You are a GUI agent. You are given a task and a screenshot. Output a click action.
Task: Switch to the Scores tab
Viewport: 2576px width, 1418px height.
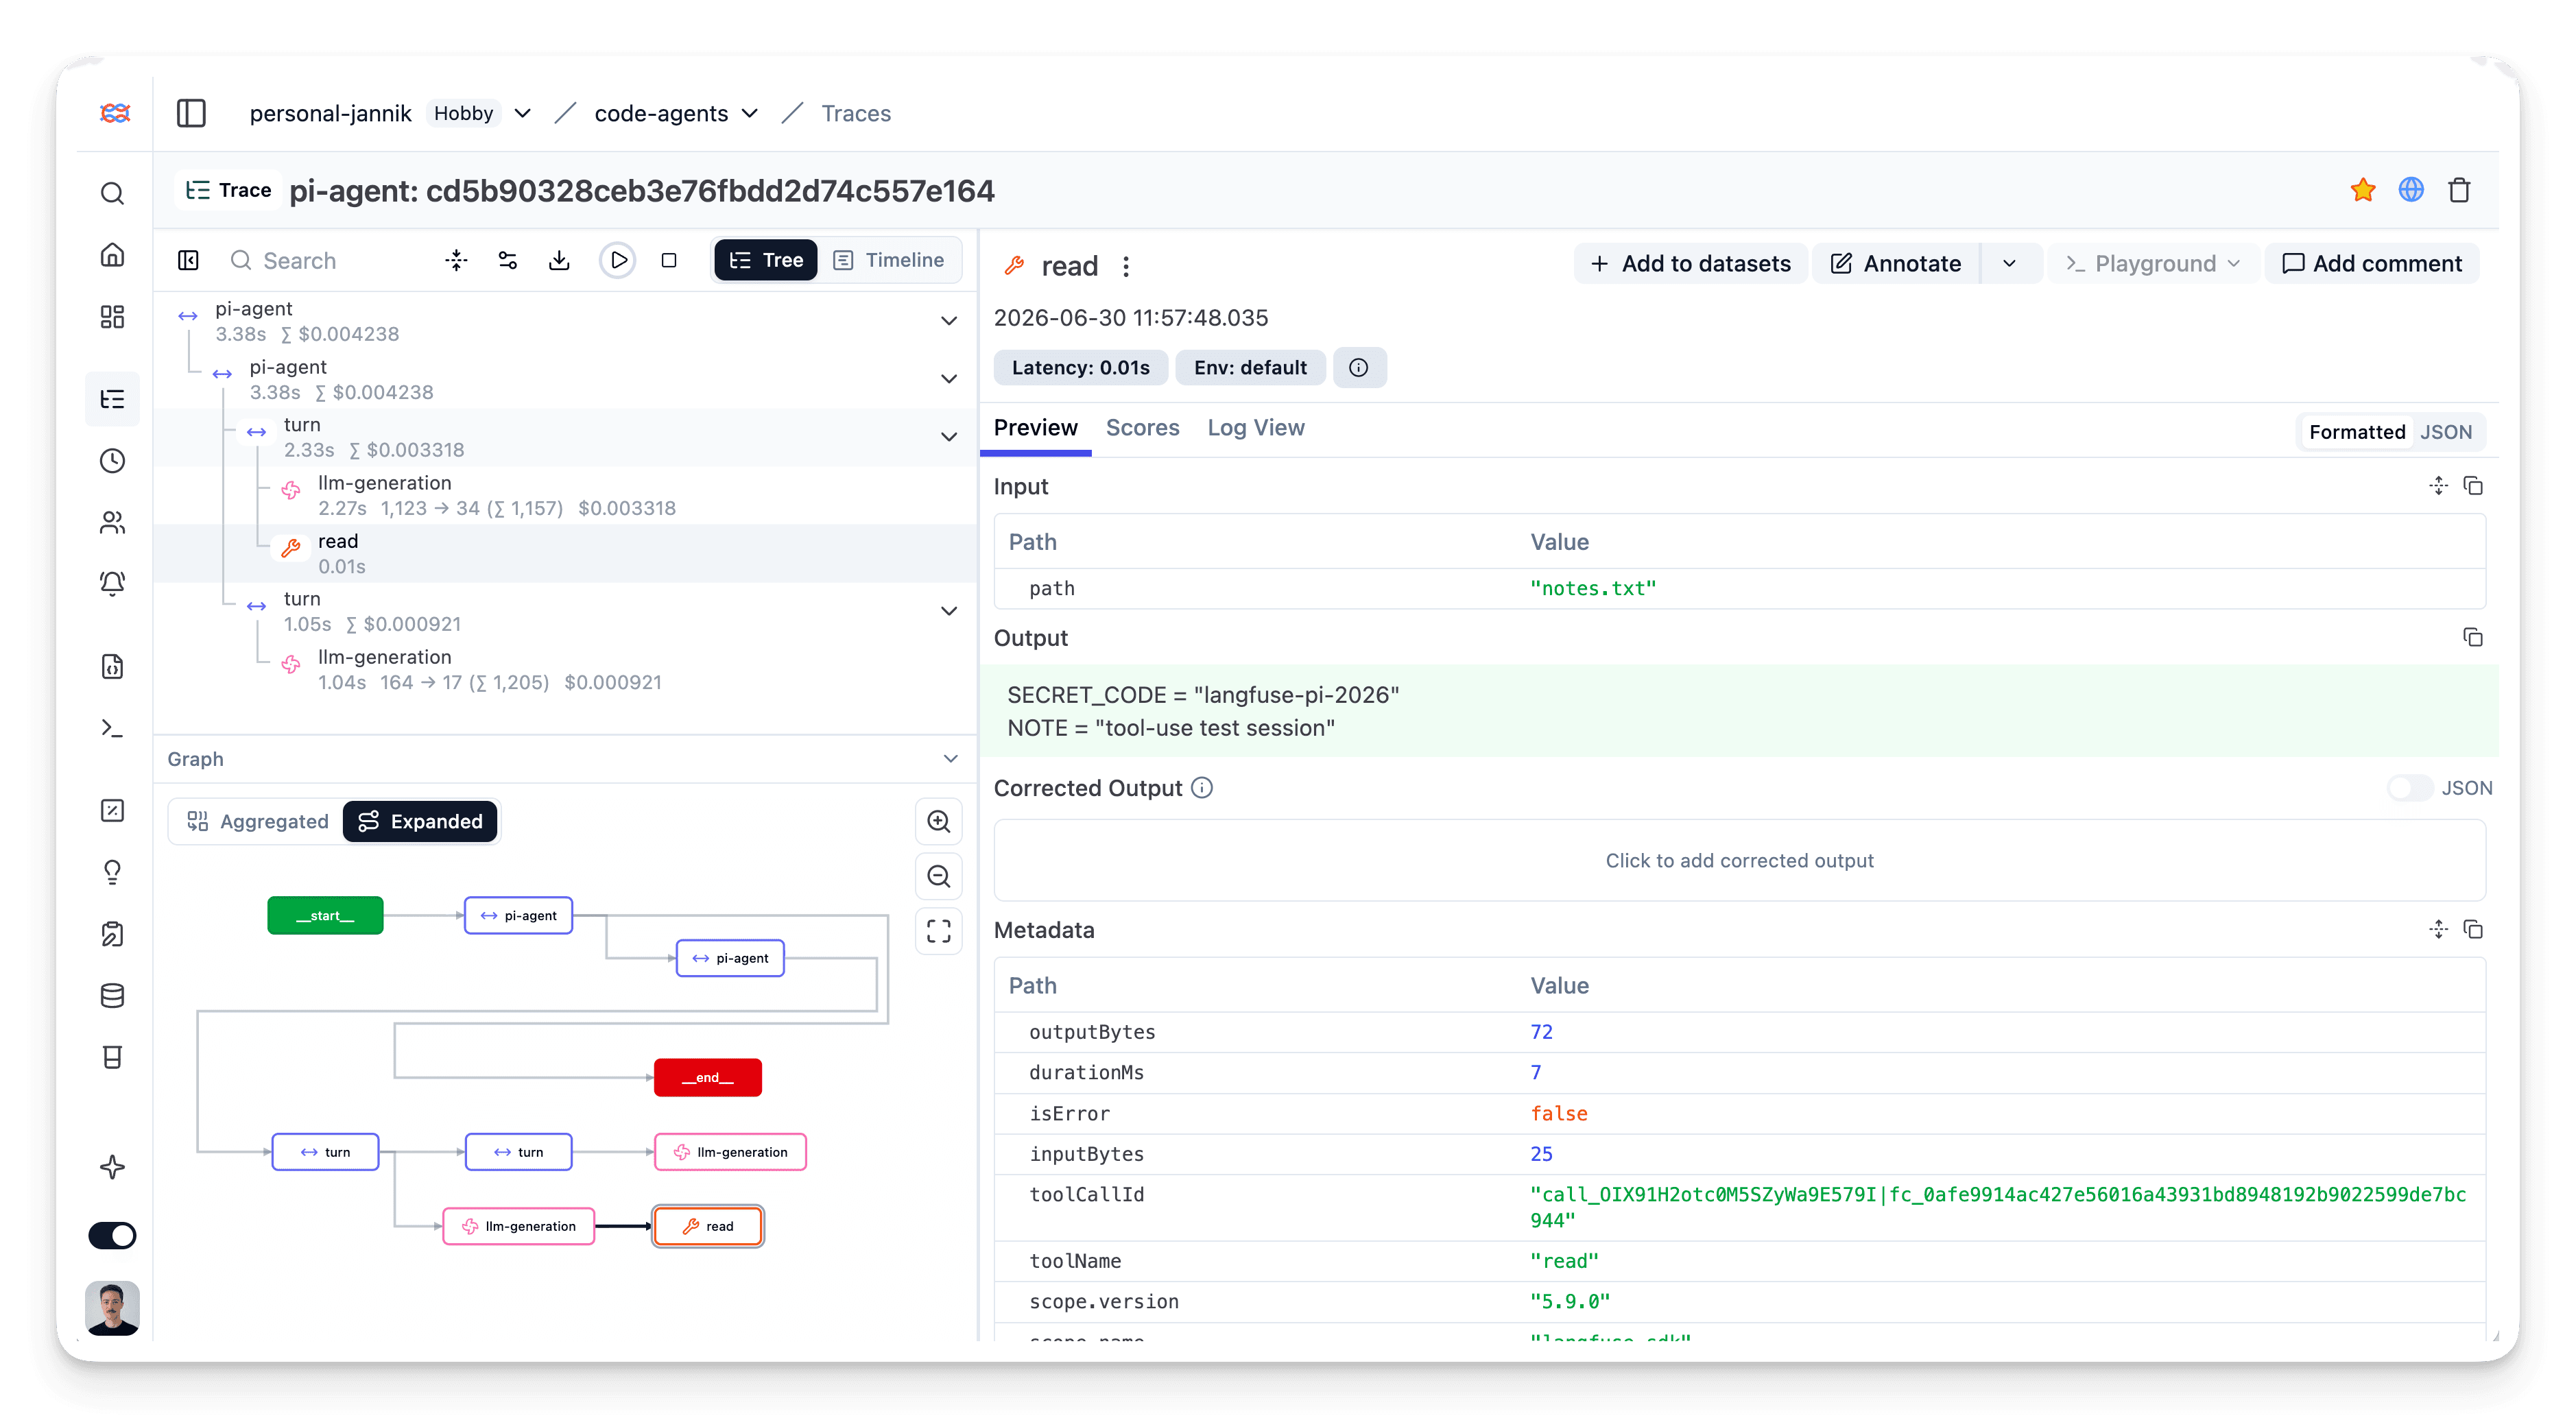pyautogui.click(x=1142, y=427)
